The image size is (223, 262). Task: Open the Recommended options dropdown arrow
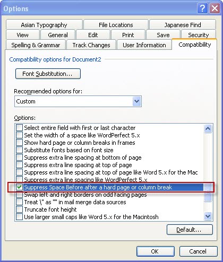point(137,101)
